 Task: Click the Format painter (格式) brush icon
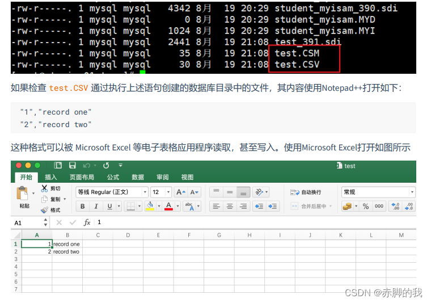pos(44,210)
